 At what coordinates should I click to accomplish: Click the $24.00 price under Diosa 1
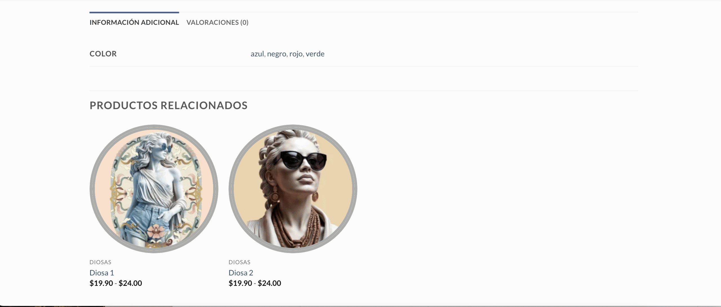(130, 283)
